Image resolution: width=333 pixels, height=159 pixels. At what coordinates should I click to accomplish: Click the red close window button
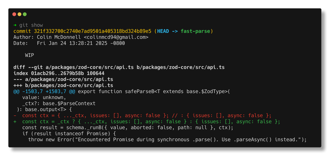point(14,14)
